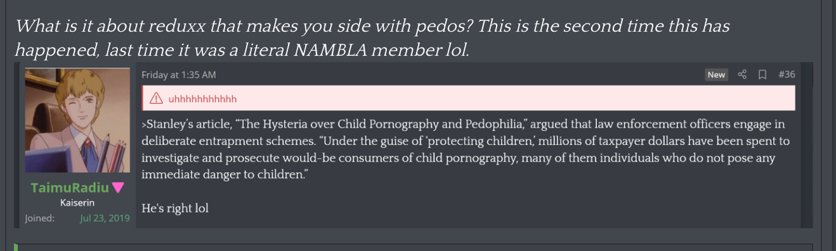Bookmark the post using the bookmark icon
Screen dimensions: 836x251
pyautogui.click(x=762, y=75)
